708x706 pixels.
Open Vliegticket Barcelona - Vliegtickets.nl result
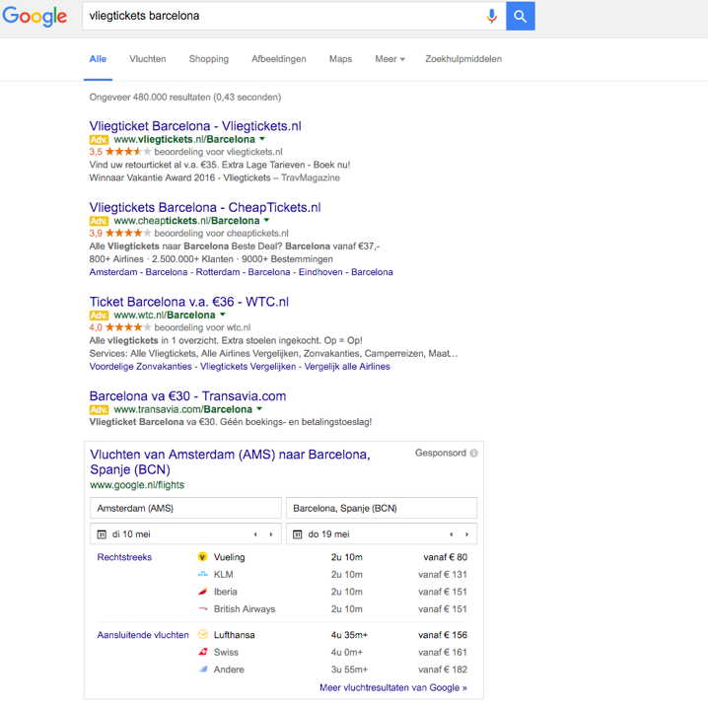[x=195, y=126]
